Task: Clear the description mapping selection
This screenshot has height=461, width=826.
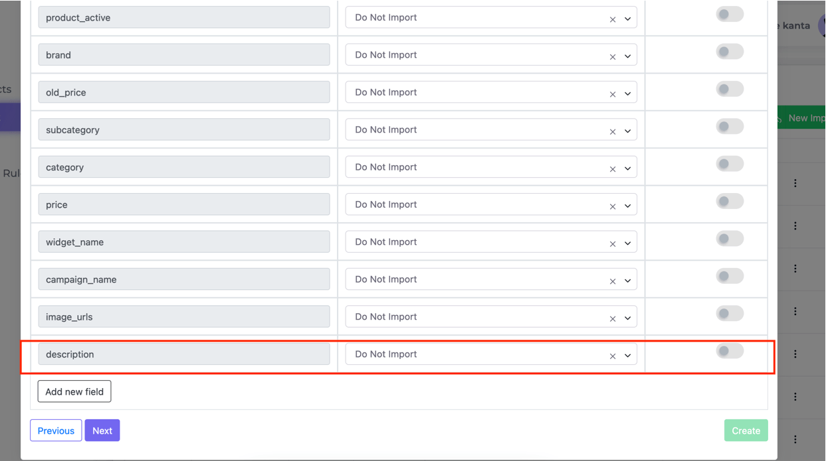Action: pyautogui.click(x=613, y=356)
